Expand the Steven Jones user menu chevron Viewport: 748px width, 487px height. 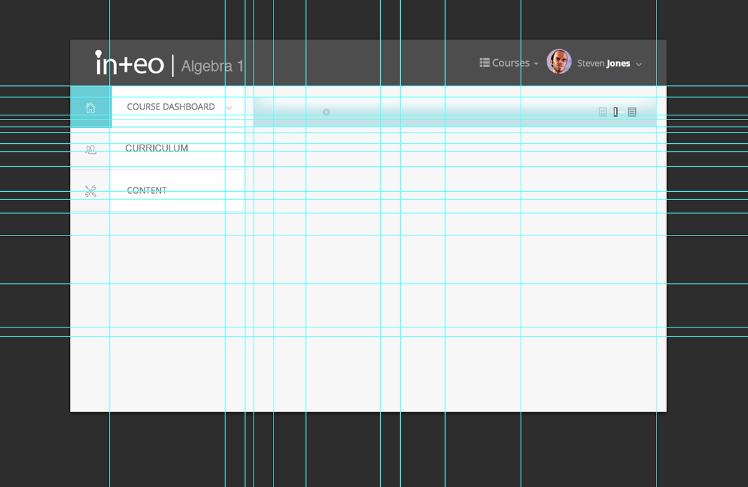639,64
